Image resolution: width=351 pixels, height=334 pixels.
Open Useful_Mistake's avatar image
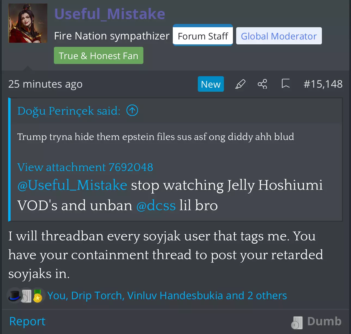28,23
